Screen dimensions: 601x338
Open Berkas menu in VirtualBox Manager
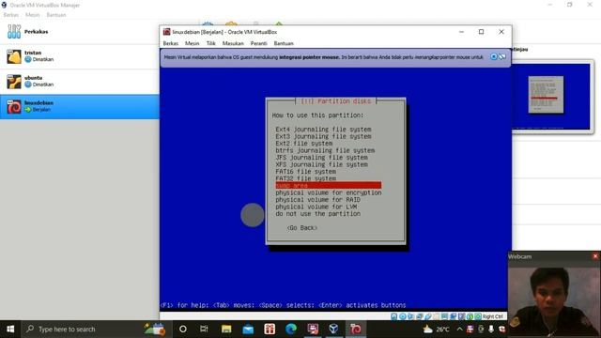click(10, 15)
